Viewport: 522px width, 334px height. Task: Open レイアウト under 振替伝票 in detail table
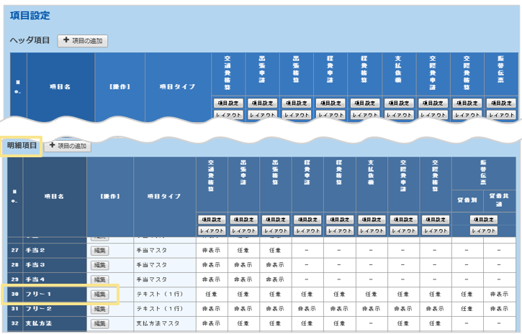(x=483, y=231)
